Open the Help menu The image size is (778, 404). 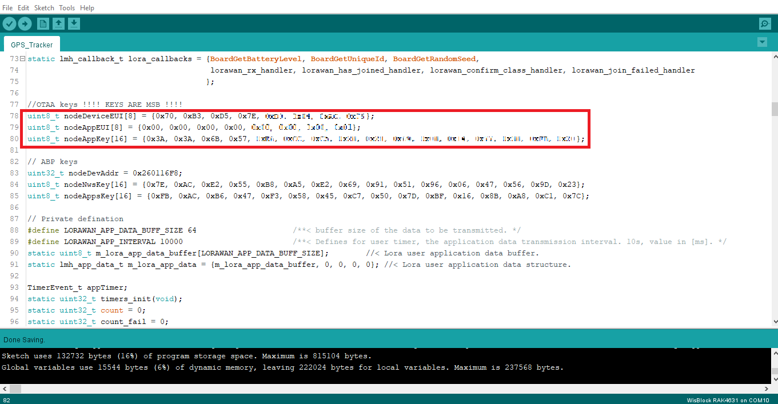87,8
